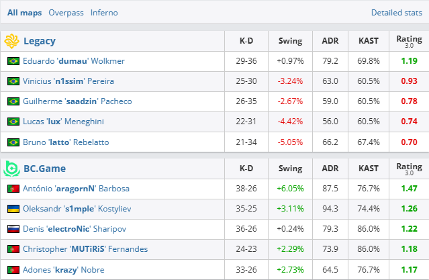This screenshot has height=280, width=429.
Task: Switch to the Overpass map tab
Action: [65, 13]
